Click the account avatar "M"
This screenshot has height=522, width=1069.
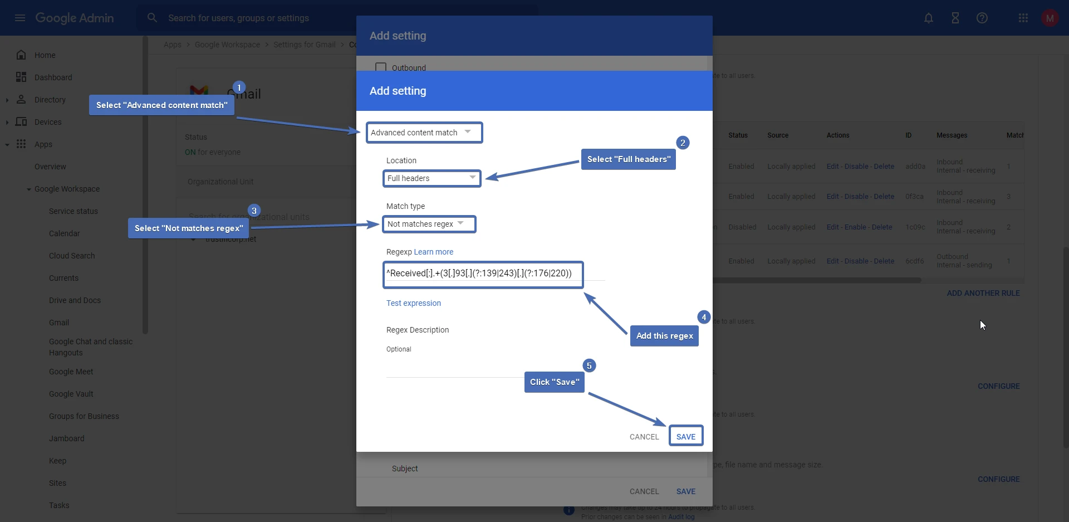click(x=1050, y=18)
